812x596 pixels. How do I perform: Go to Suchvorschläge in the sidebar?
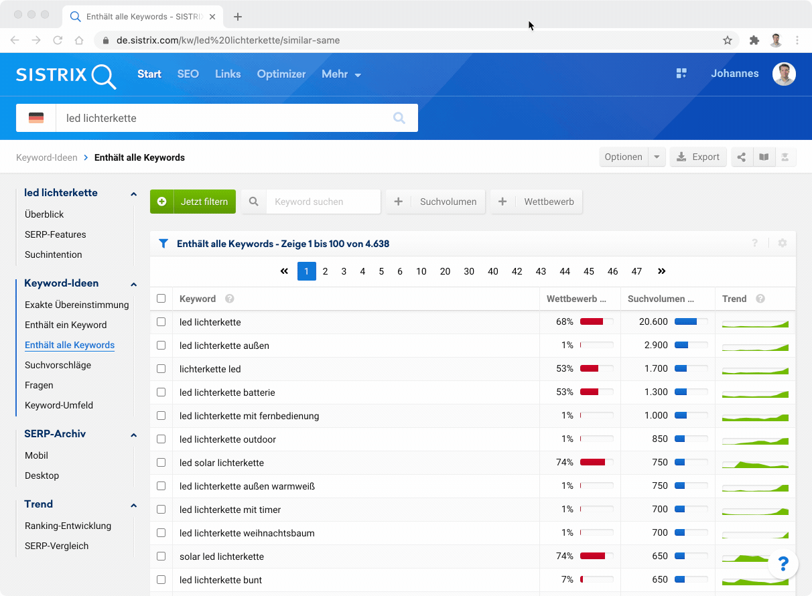point(58,365)
